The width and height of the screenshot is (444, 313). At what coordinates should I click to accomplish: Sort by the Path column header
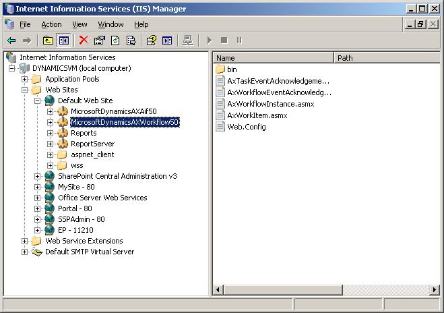point(387,58)
